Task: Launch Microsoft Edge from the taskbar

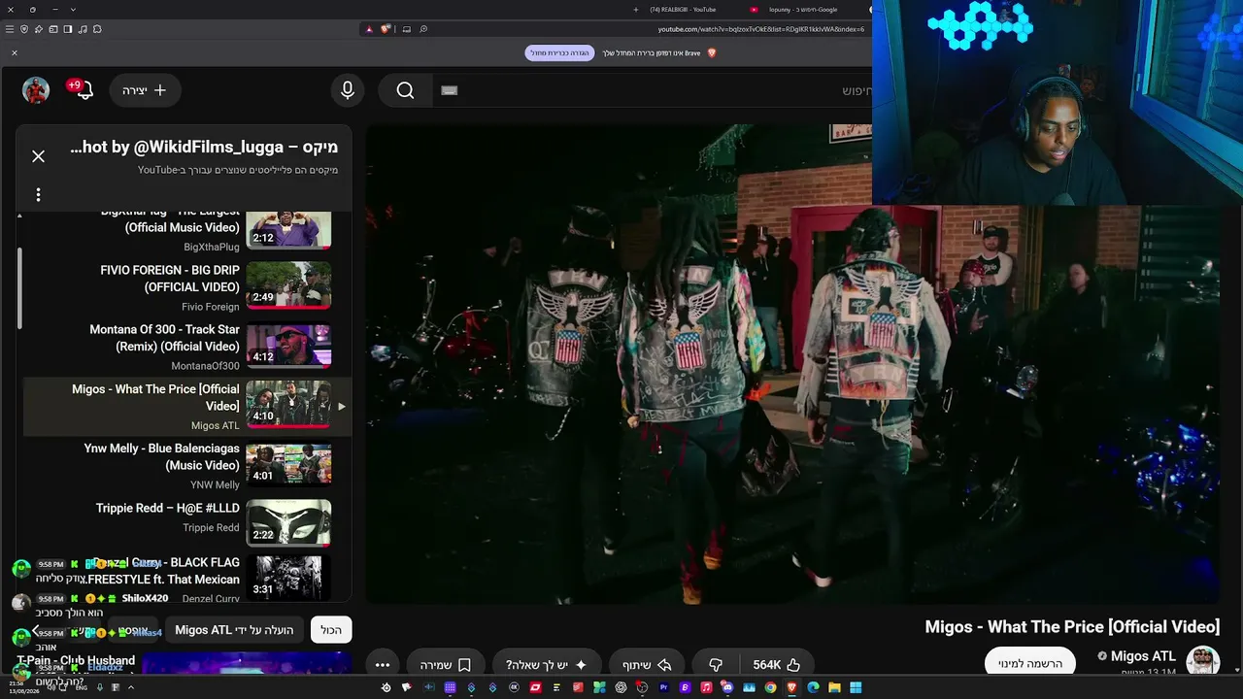Action: click(x=813, y=687)
